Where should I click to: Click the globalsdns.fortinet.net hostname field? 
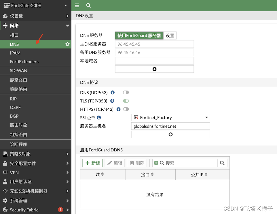click(x=170, y=126)
